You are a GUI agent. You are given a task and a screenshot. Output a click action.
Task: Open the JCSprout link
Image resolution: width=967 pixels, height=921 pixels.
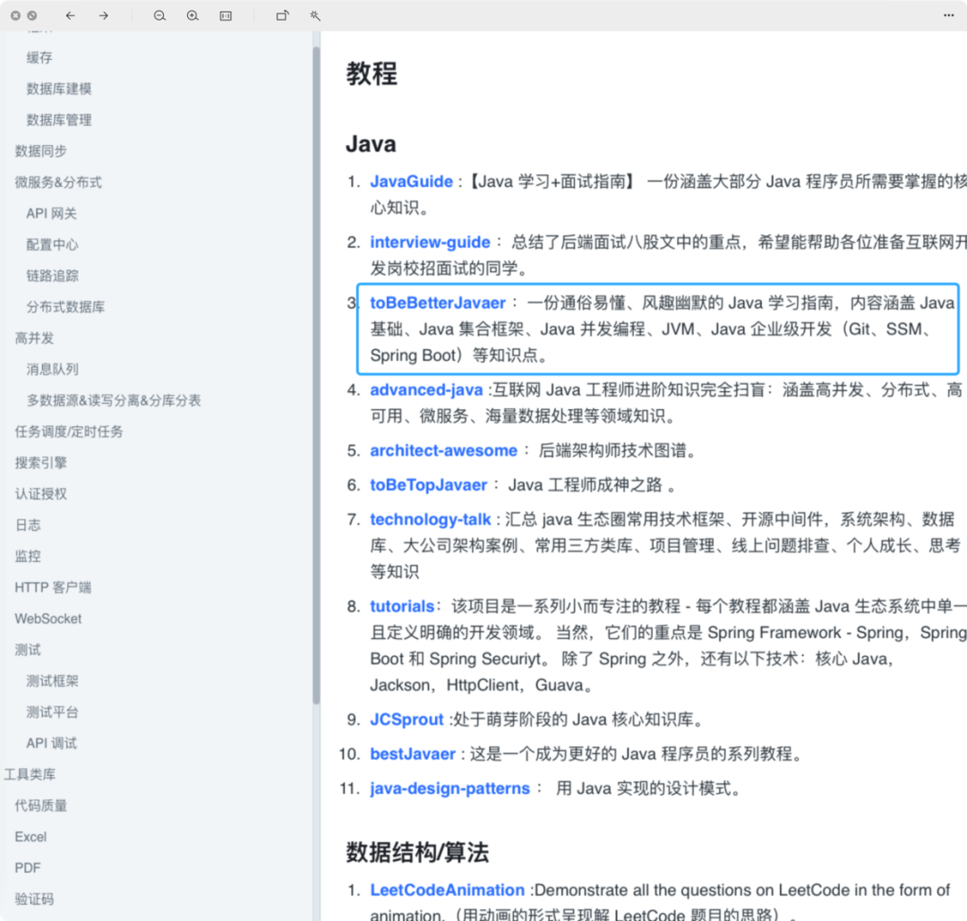click(x=406, y=720)
